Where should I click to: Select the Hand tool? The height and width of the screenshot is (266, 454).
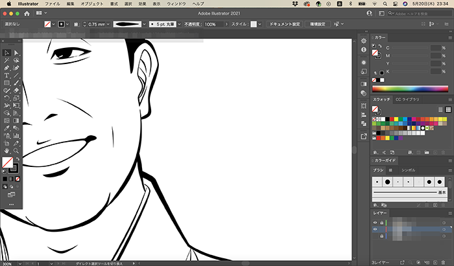coord(6,151)
